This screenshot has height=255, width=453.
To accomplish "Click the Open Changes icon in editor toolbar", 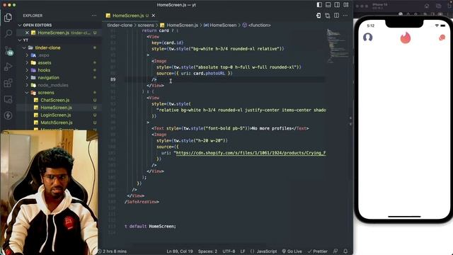I will (319, 16).
